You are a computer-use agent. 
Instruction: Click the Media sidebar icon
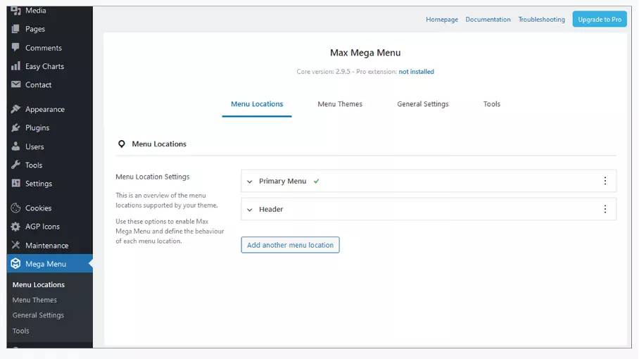point(16,10)
